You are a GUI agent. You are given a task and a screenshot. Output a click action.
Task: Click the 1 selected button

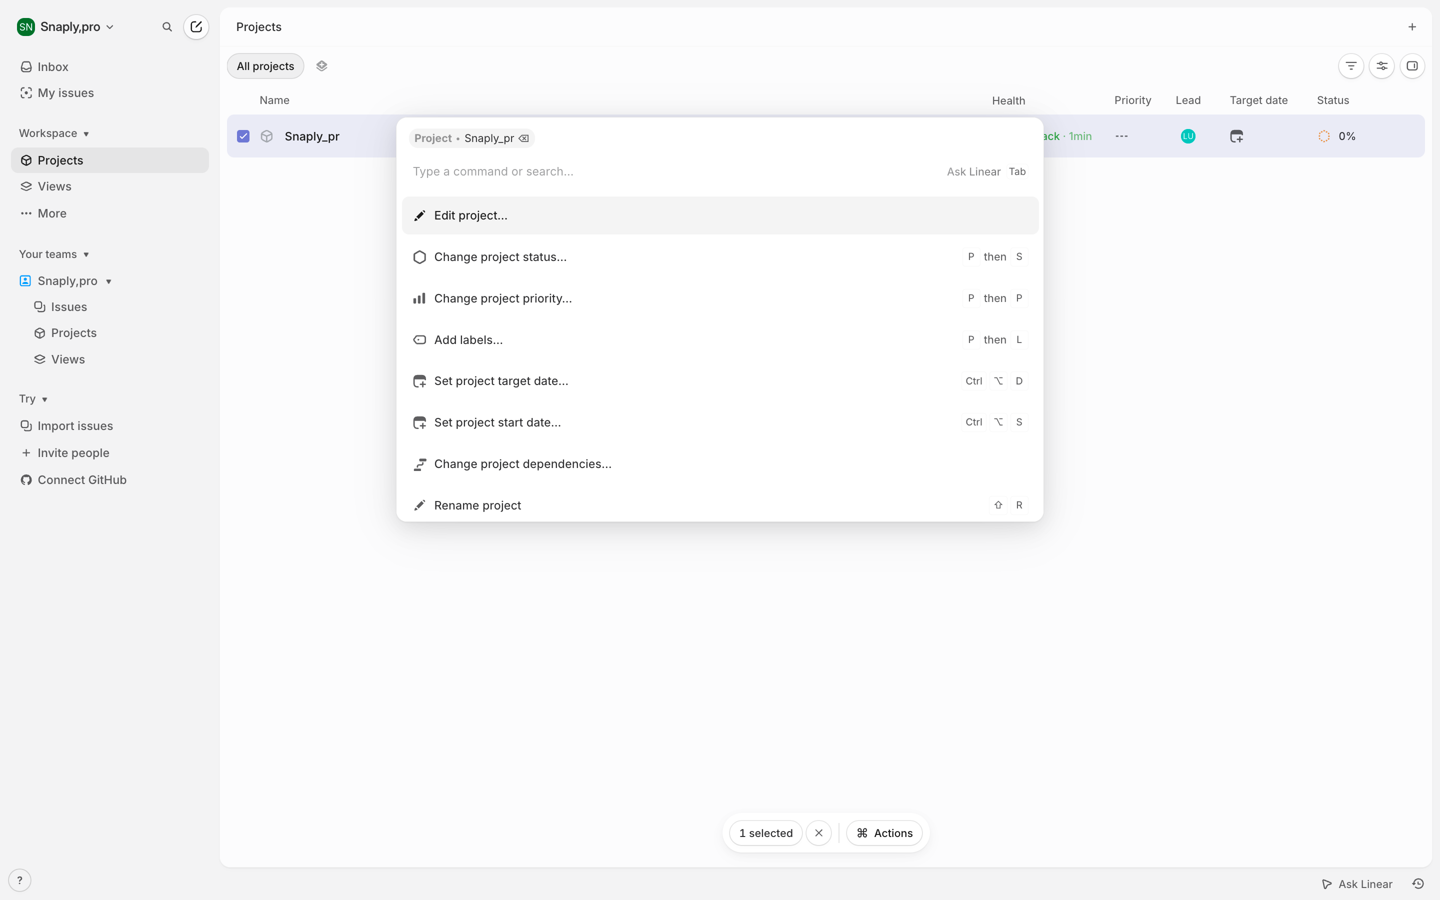[x=766, y=832]
